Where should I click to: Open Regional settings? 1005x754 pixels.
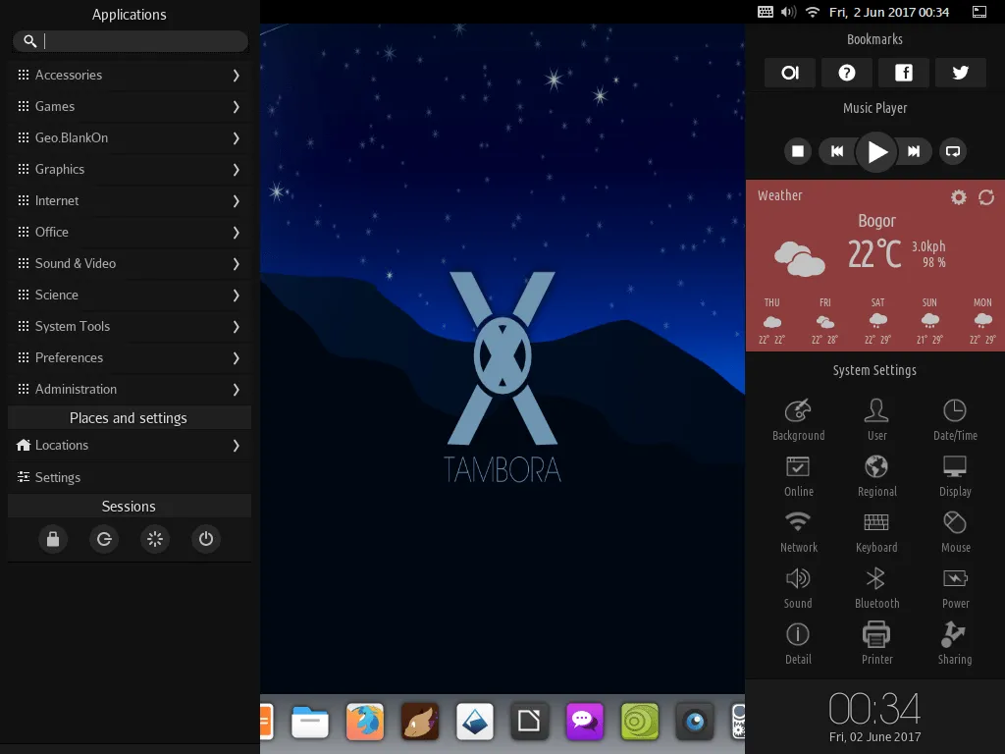(876, 476)
